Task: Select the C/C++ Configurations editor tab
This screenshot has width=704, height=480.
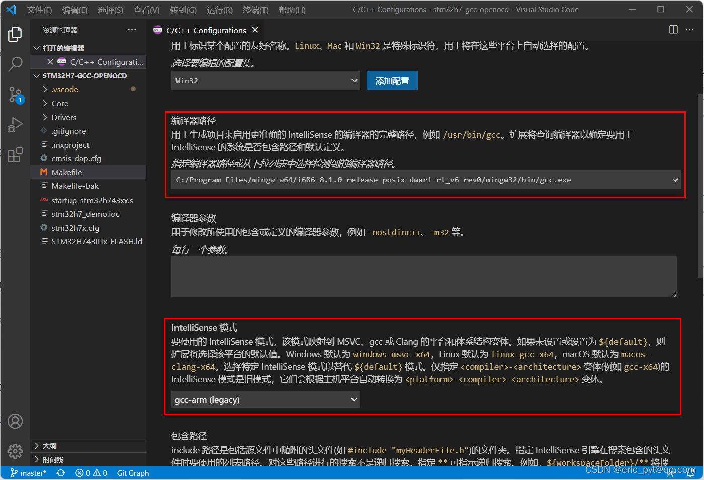Action: pos(206,30)
